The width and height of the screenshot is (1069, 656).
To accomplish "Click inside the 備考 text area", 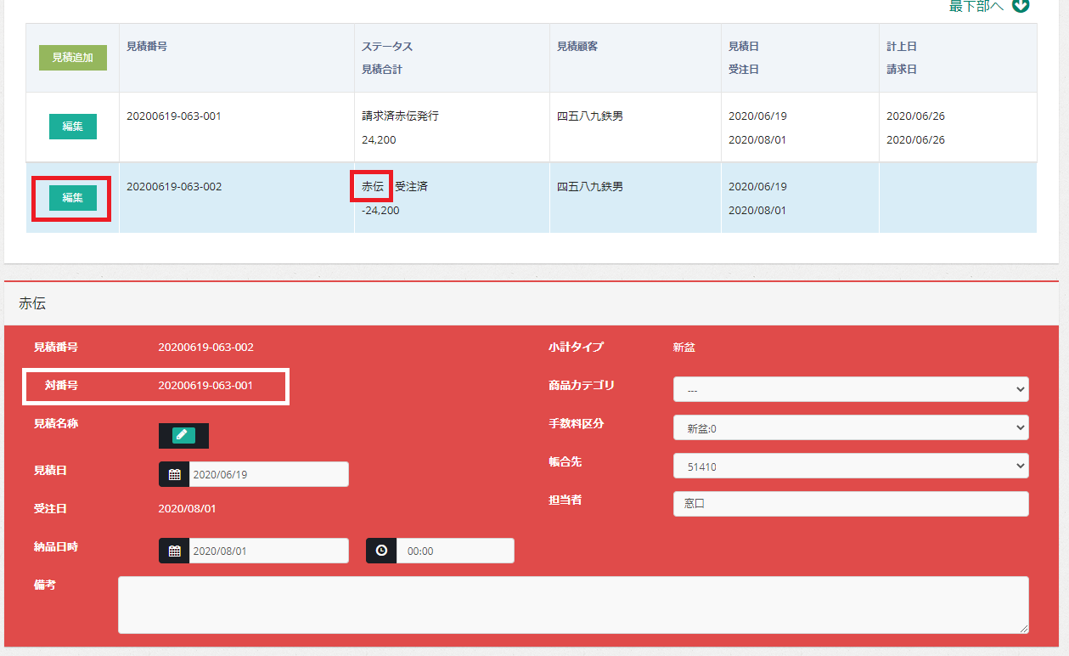I will coord(573,604).
